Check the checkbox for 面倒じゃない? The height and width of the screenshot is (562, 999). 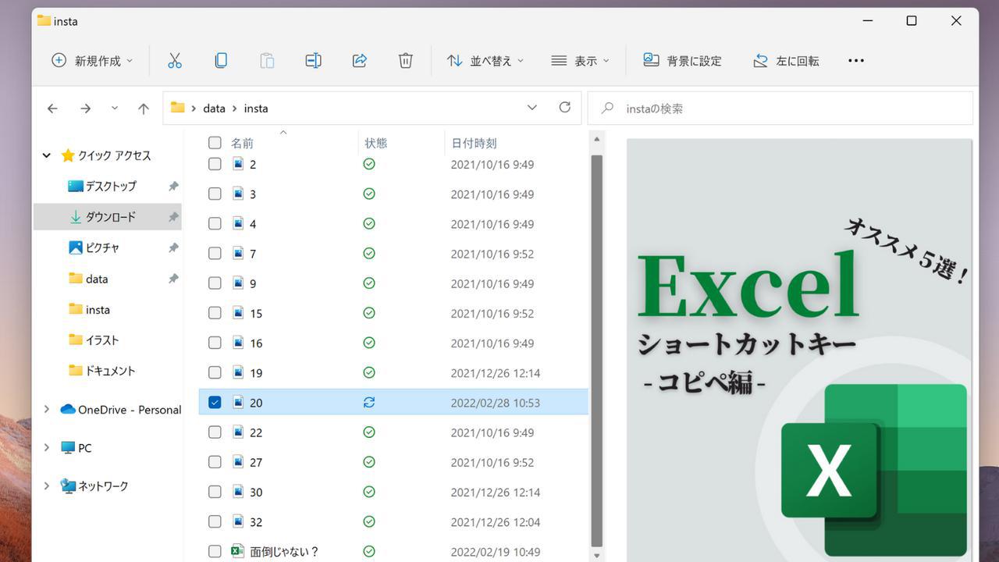pos(215,551)
